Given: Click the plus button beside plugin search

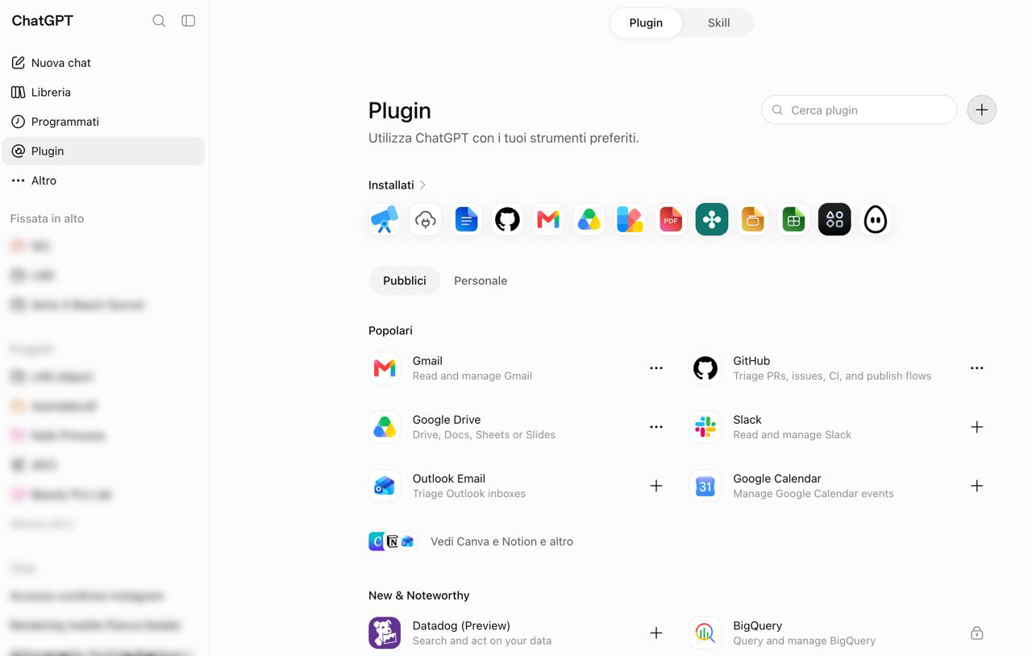Looking at the screenshot, I should (981, 110).
